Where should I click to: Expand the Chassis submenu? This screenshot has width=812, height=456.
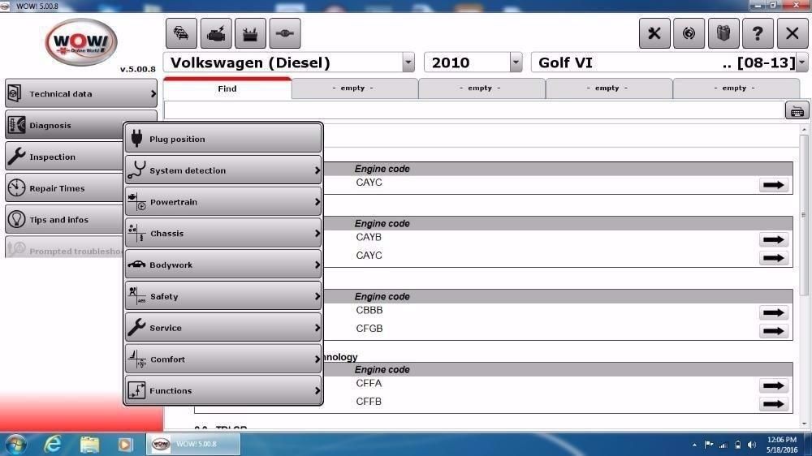coord(223,234)
